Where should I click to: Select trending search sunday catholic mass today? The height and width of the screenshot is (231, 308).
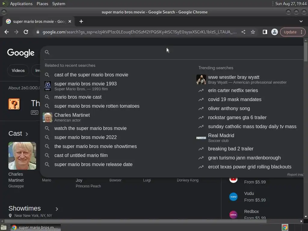pos(252,127)
